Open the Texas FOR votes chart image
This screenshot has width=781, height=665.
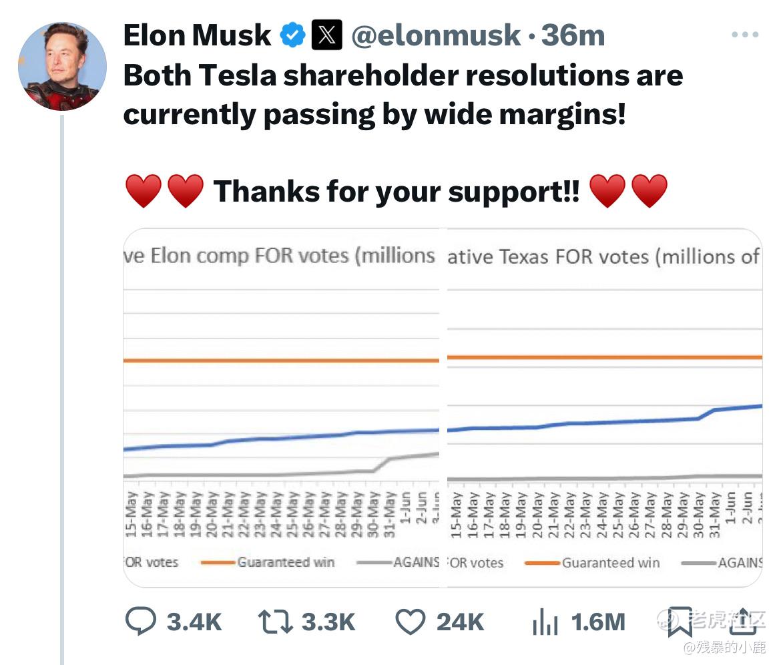605,407
